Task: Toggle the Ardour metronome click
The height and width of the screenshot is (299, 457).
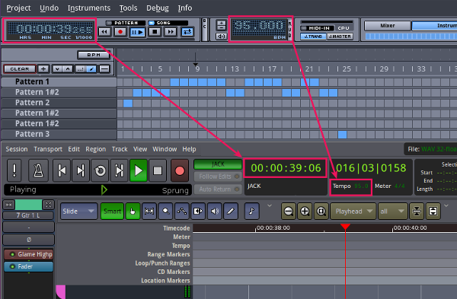Action: [38, 170]
